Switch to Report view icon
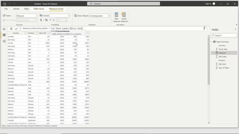Viewport: 239px width, 134px height. point(4,29)
